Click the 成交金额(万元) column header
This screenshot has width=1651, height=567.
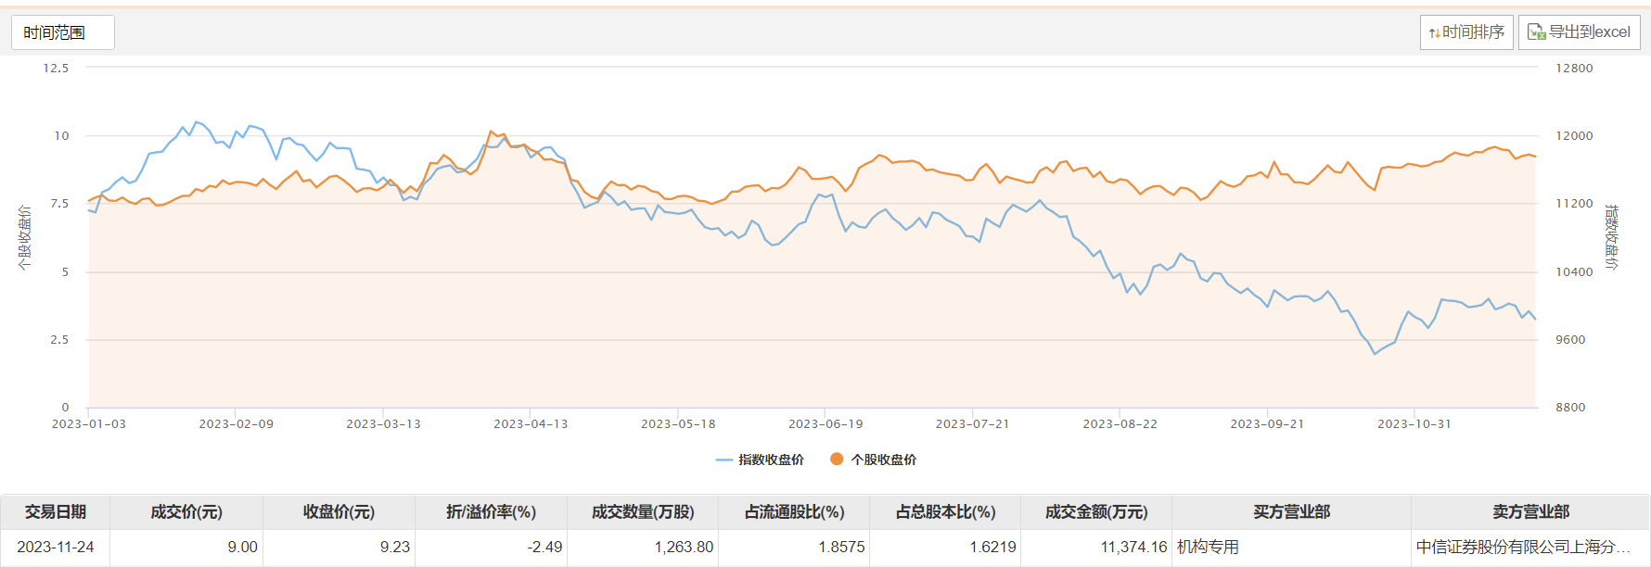[1096, 512]
